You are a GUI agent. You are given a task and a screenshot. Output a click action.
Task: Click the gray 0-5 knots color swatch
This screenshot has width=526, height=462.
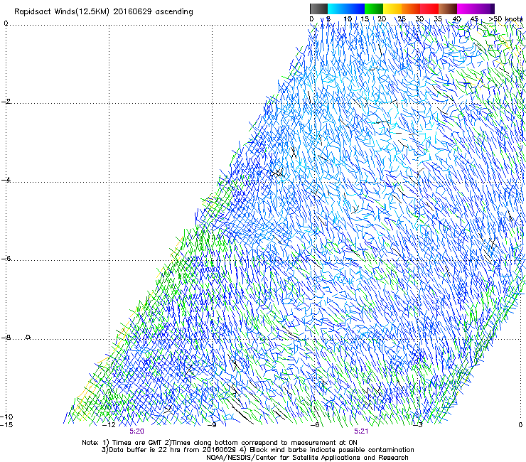318,9
